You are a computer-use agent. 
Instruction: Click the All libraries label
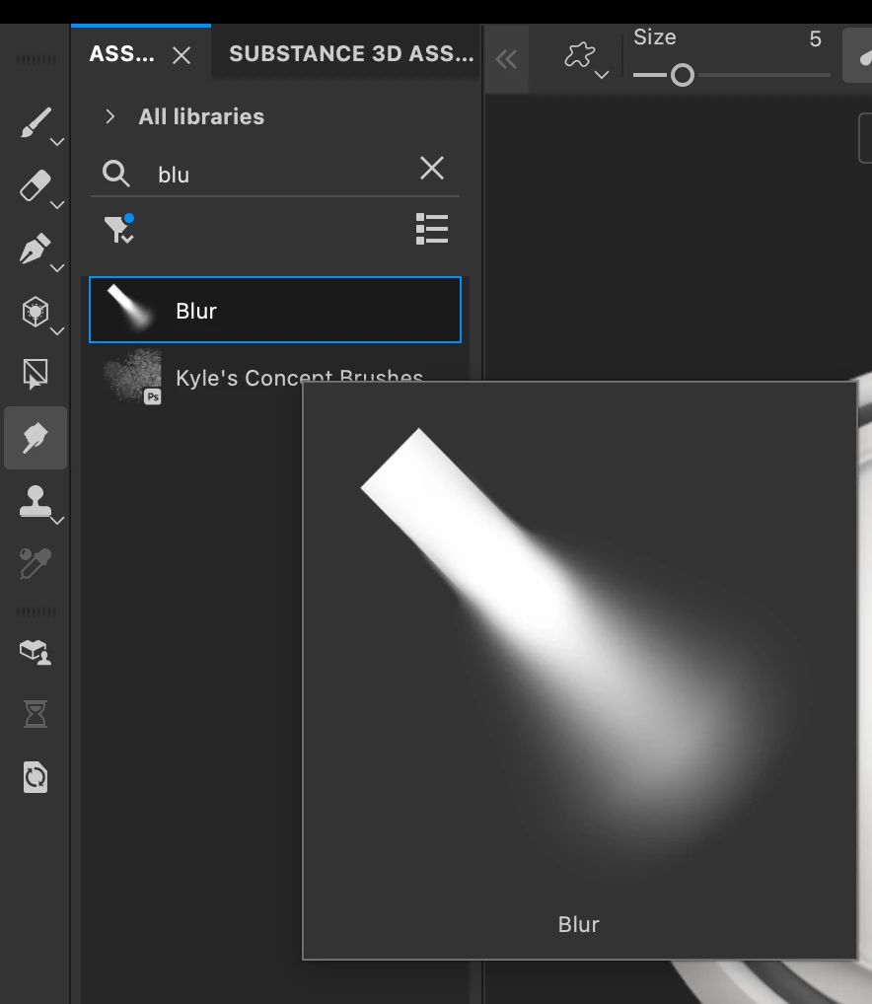point(201,116)
